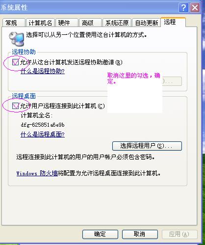This screenshot has width=205, height=245.
Task: Click the computer full name dfg-625851a6e9b text
Action: 43,125
